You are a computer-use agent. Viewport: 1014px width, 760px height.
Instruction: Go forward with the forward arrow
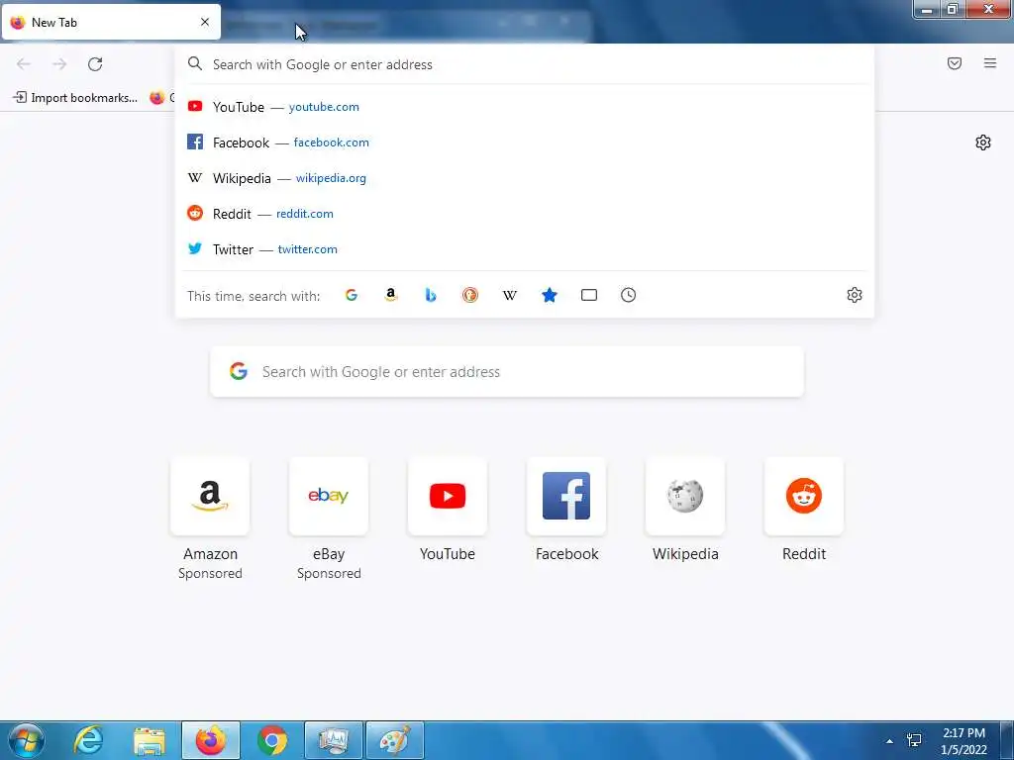tap(59, 64)
